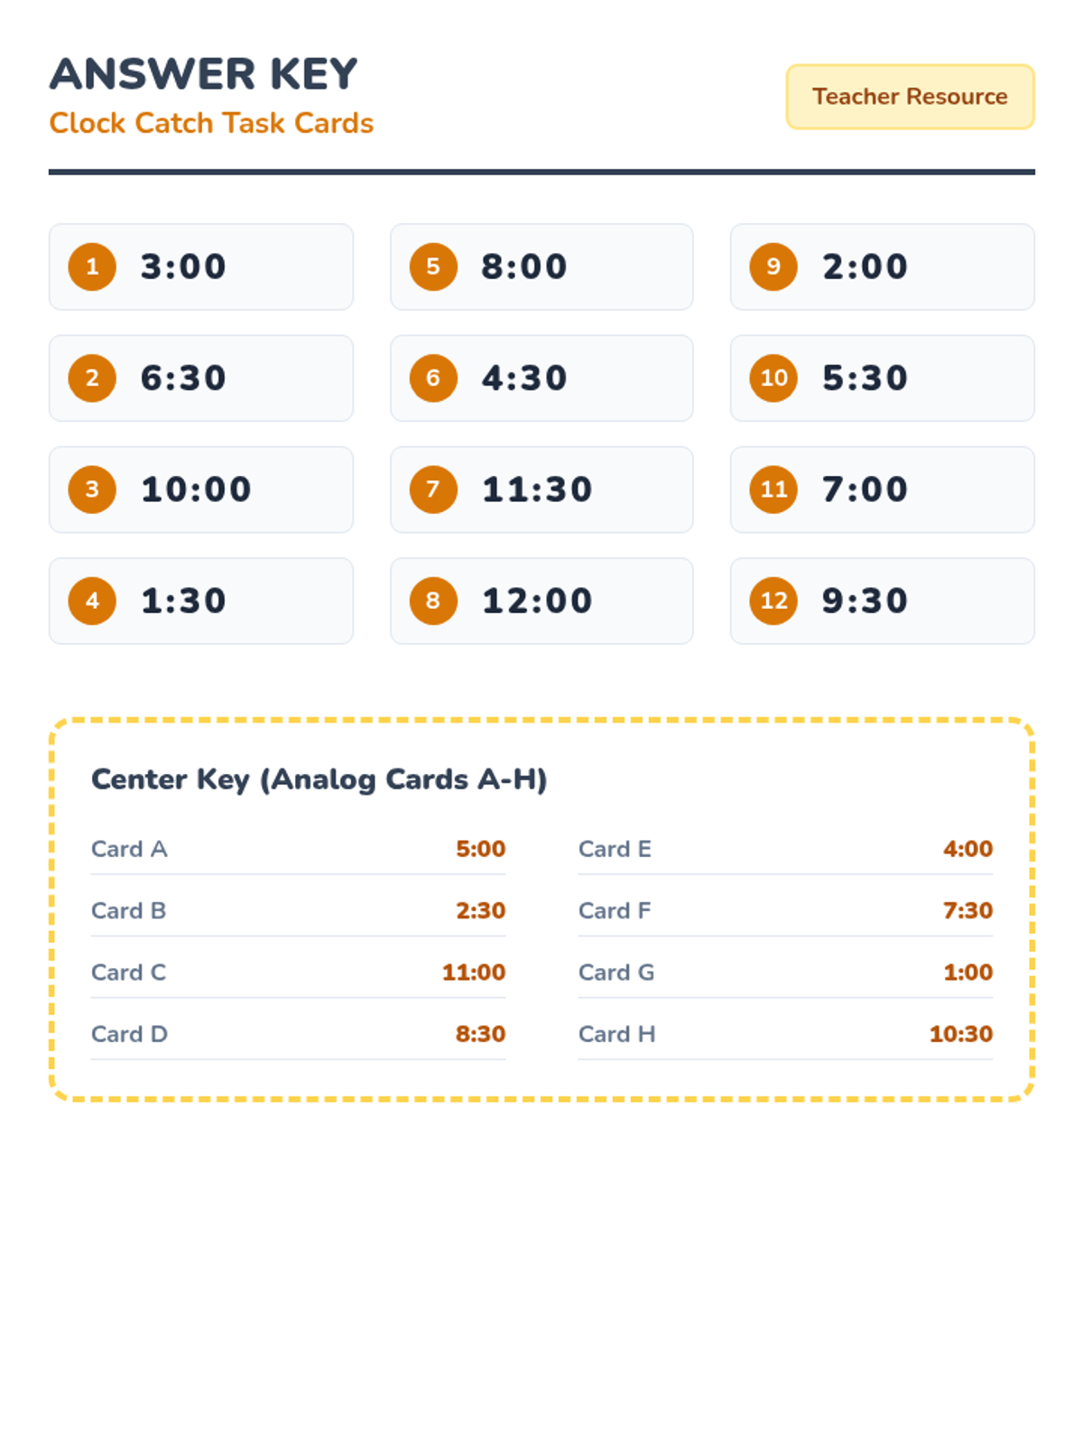Click the Card F row label
The height and width of the screenshot is (1445, 1083).
click(x=615, y=910)
